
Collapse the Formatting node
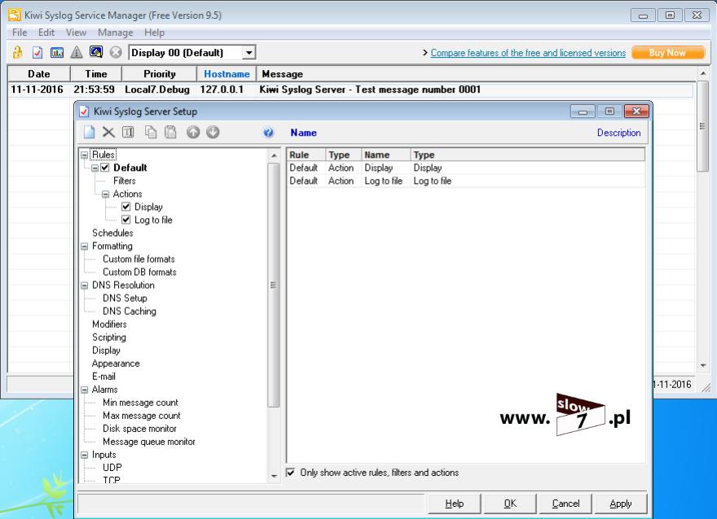click(85, 246)
